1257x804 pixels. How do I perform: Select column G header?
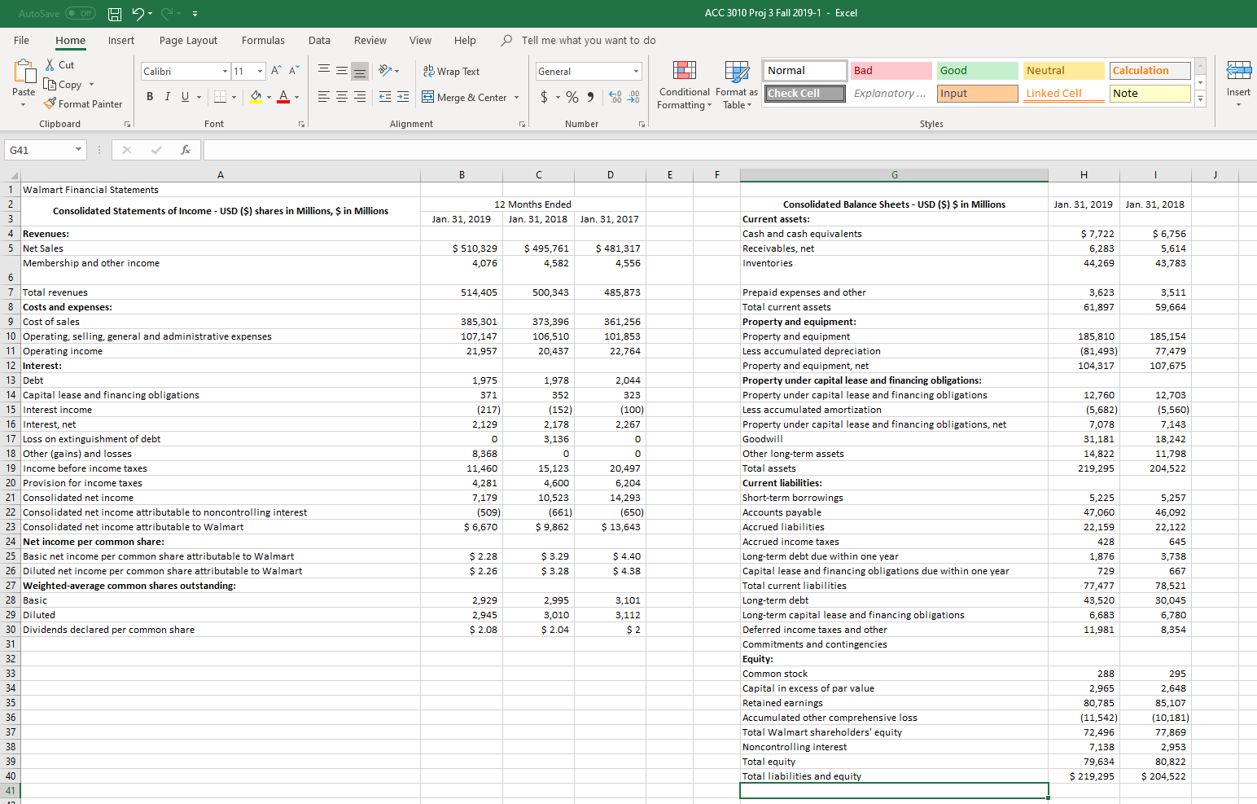click(x=894, y=174)
